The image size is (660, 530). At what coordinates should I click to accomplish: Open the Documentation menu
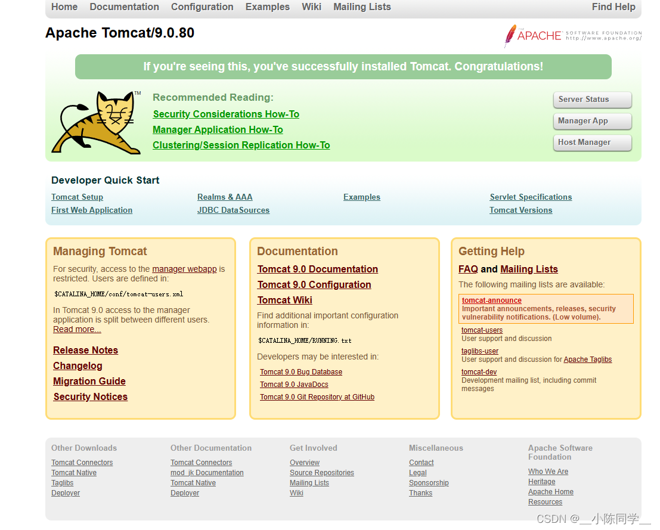click(x=124, y=7)
